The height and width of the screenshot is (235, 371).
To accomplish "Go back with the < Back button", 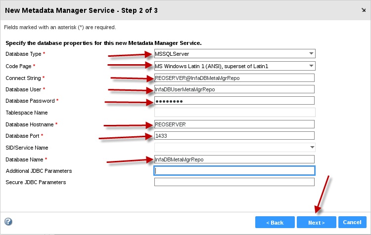I will coord(275,222).
